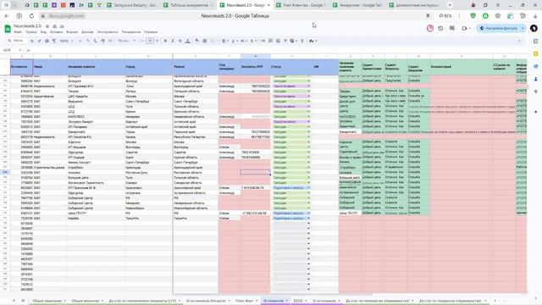Image resolution: width=542 pixels, height=305 pixels.
Task: Open the Инструменты menu
Action: coord(108,32)
